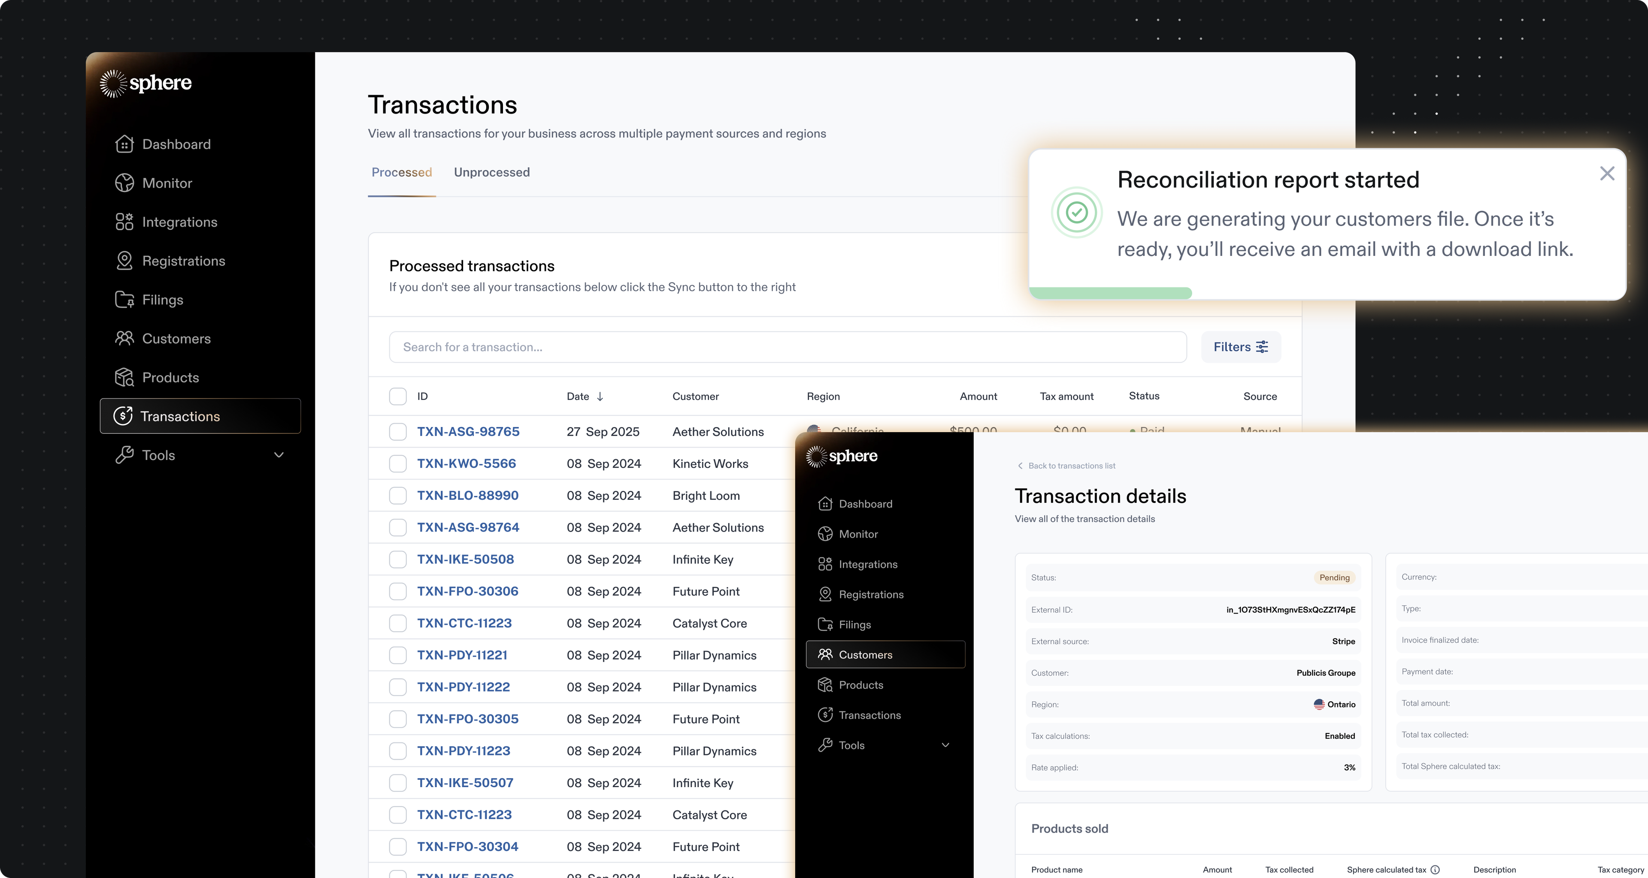Check the box for TXN-PDY-11221
Image resolution: width=1648 pixels, height=878 pixels.
pyautogui.click(x=398, y=655)
